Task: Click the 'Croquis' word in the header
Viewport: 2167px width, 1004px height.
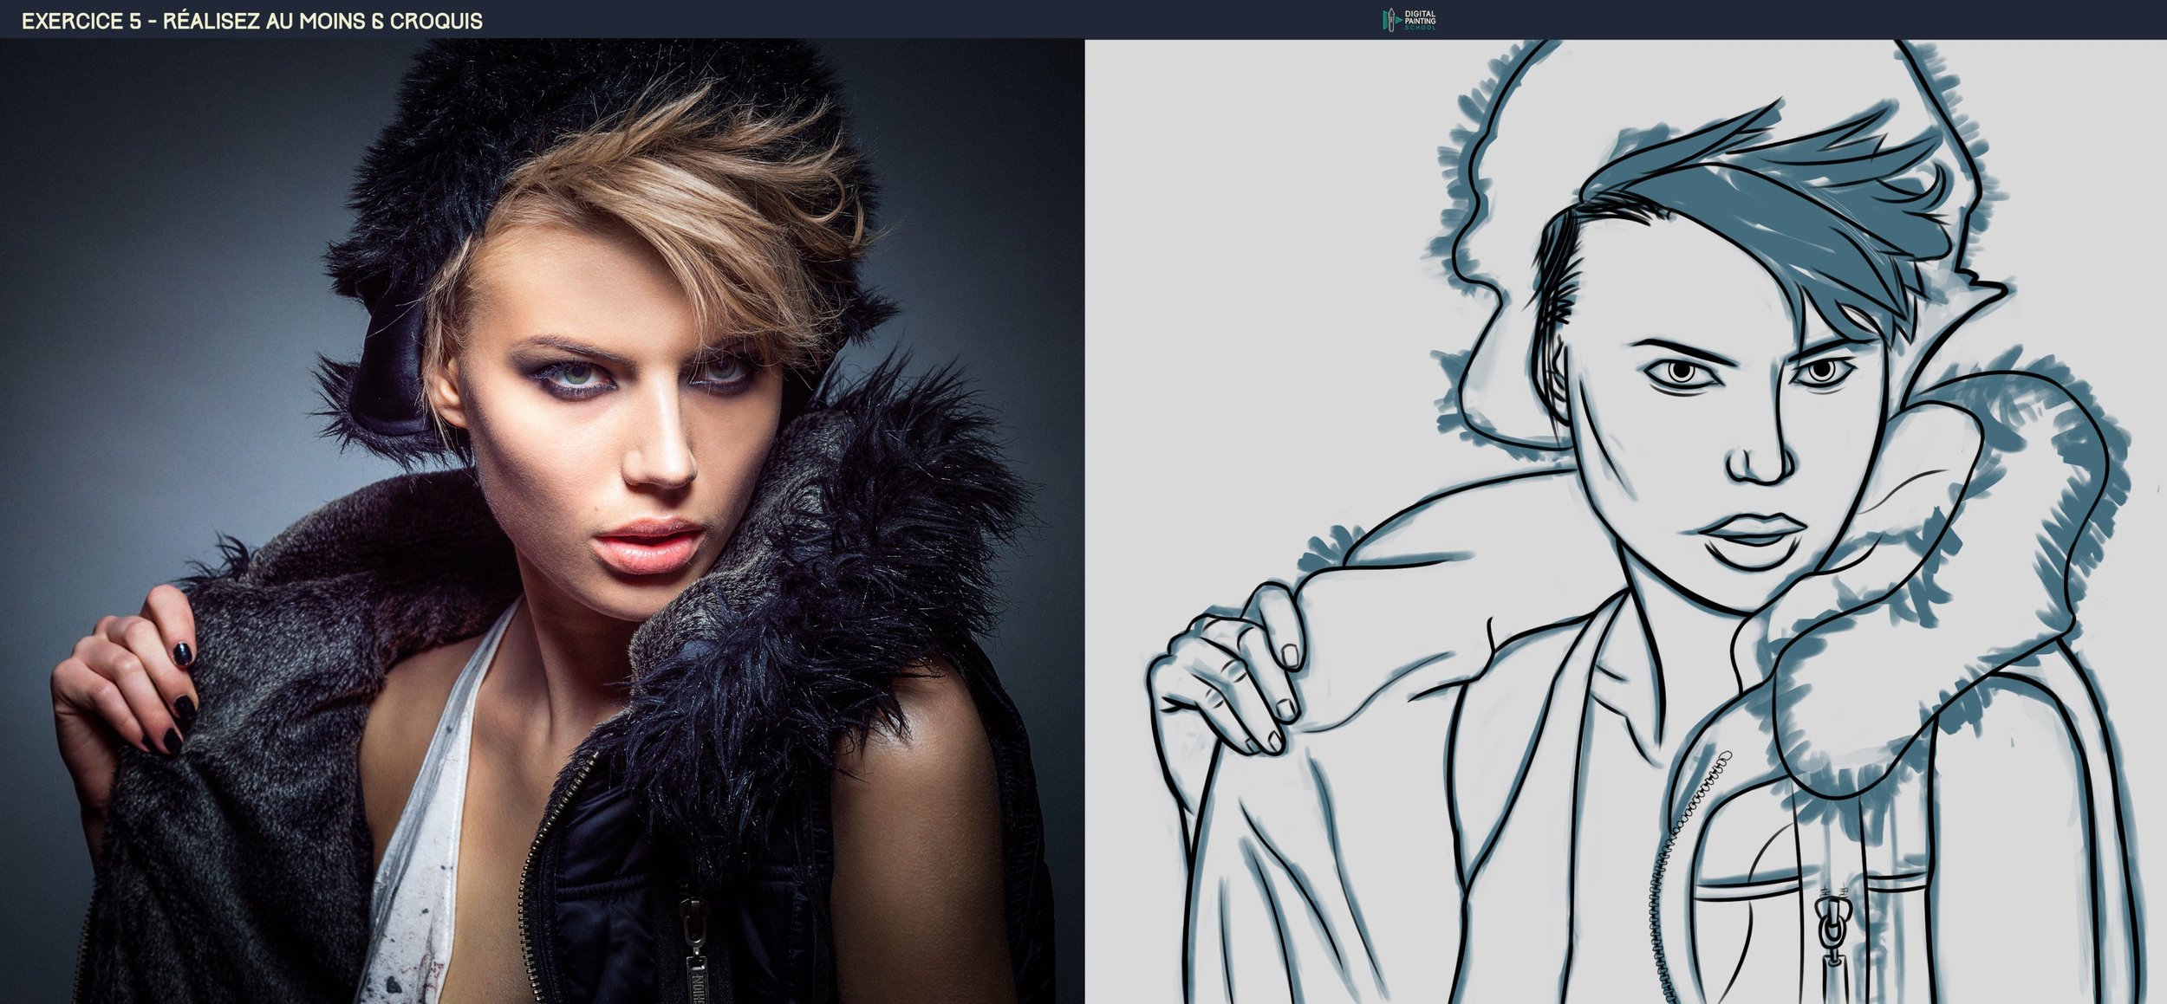Action: click(436, 22)
